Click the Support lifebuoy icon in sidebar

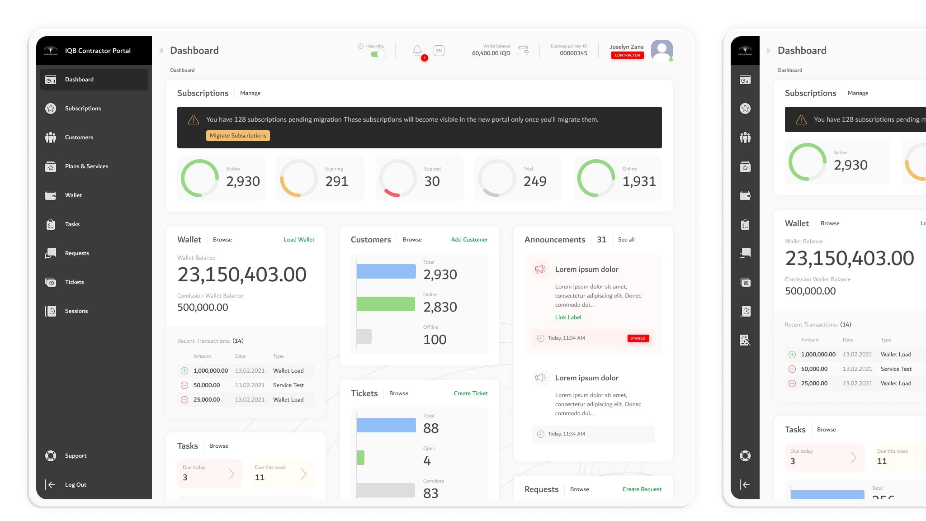click(51, 455)
